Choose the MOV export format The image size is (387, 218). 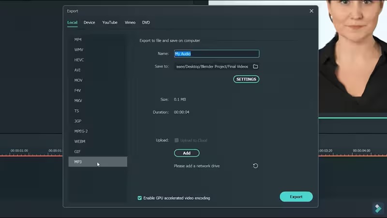point(98,80)
